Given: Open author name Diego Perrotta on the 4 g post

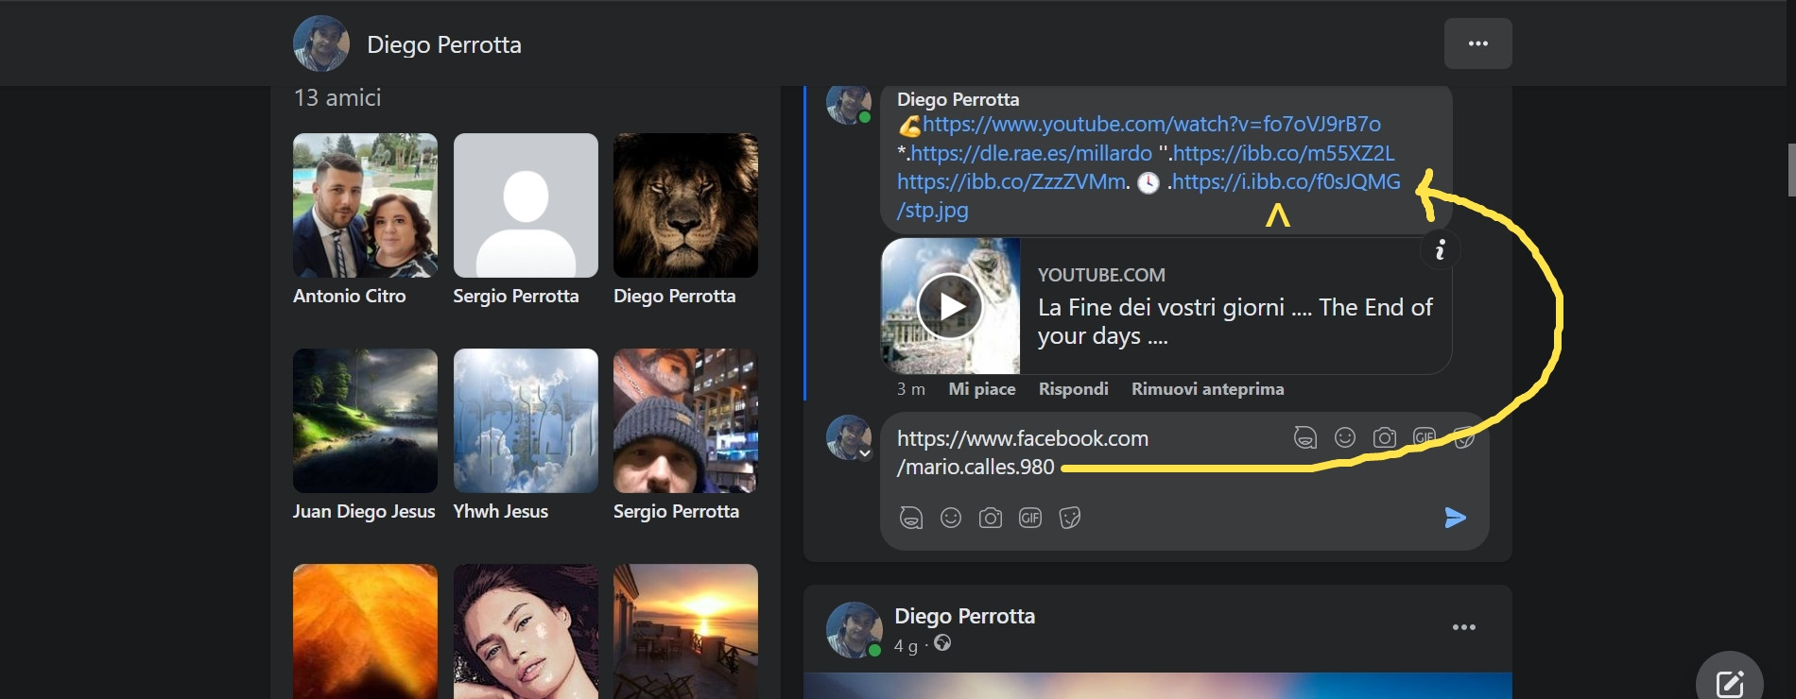Looking at the screenshot, I should [x=965, y=616].
